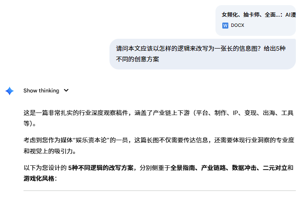Click the Gemini sparkle icon
Viewport: 301px width, 199px height.
point(9,91)
